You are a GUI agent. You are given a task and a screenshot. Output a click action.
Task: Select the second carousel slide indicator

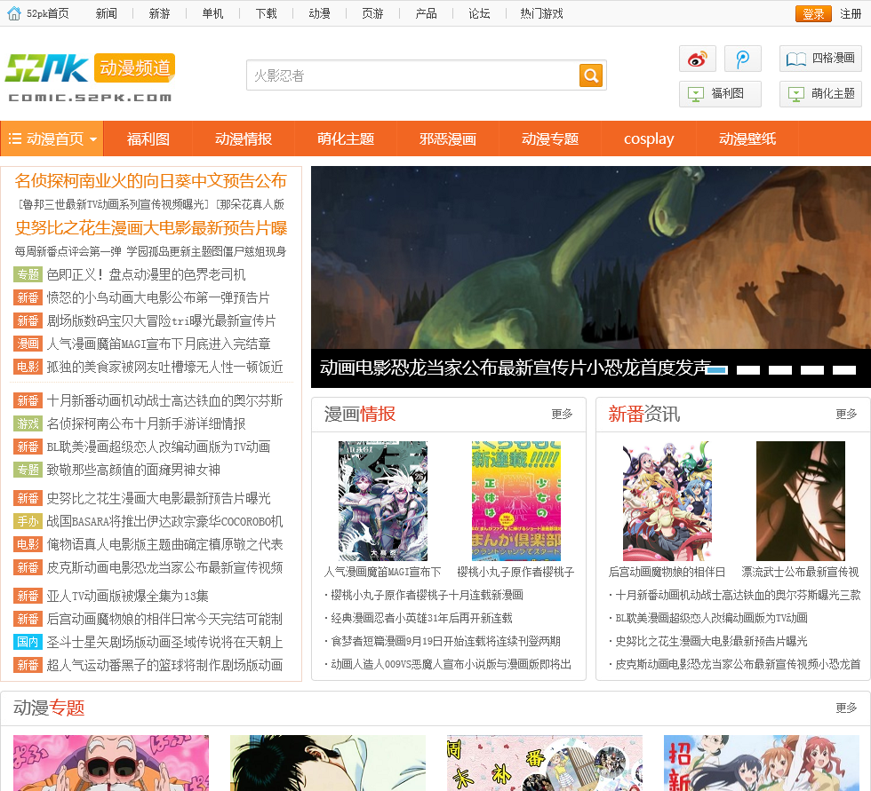[x=748, y=370]
